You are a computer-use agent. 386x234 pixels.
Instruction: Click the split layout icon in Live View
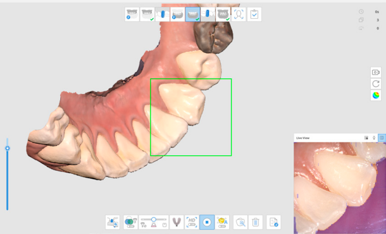point(382,138)
